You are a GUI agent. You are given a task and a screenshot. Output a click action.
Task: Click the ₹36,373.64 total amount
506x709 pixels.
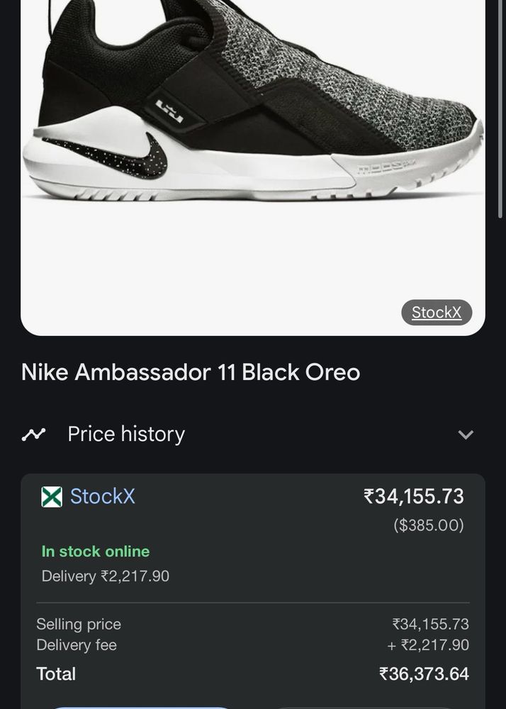point(424,674)
